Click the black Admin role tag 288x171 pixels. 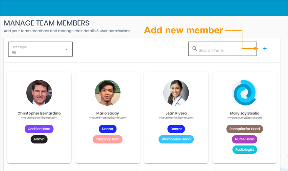click(x=39, y=139)
